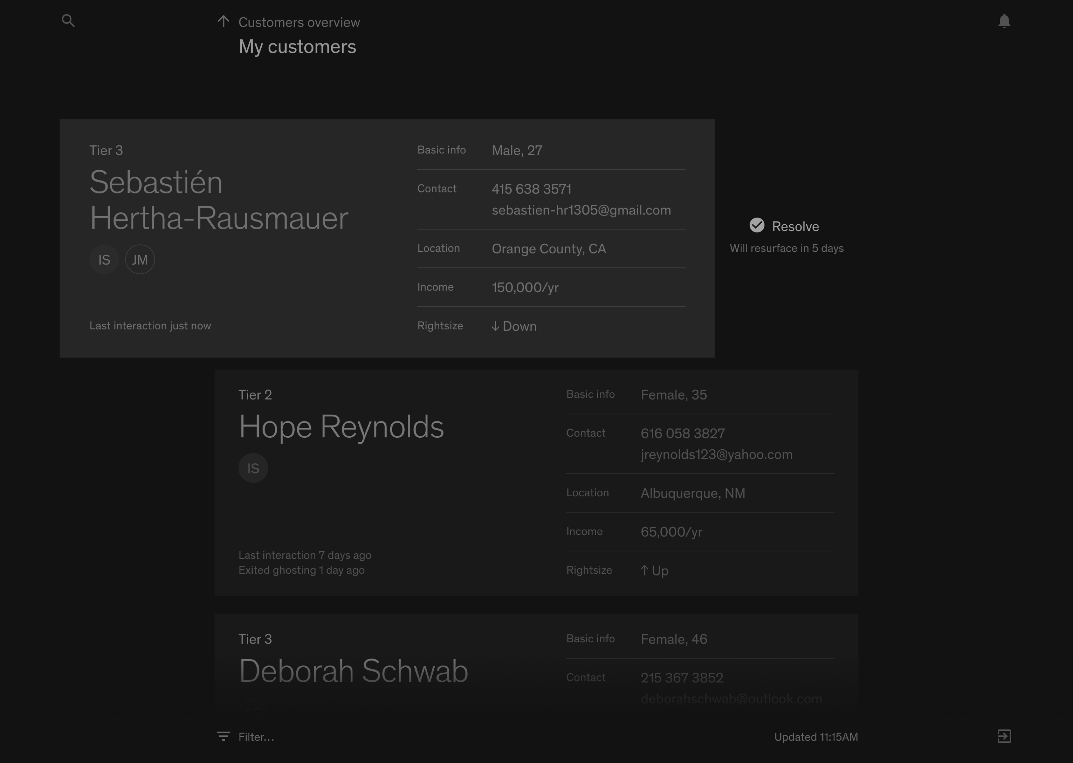Click email sebastien-hr1305@gmail.com

click(581, 210)
